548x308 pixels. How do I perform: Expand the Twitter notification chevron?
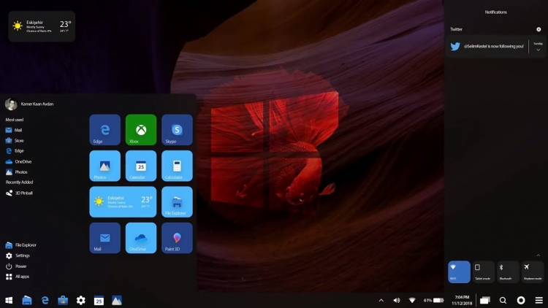coord(539,50)
